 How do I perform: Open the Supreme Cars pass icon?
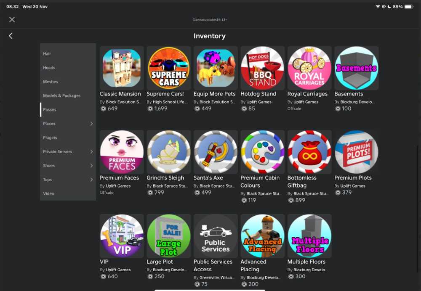tap(169, 68)
